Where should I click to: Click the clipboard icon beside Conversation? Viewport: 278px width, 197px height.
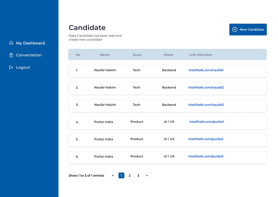tap(11, 55)
